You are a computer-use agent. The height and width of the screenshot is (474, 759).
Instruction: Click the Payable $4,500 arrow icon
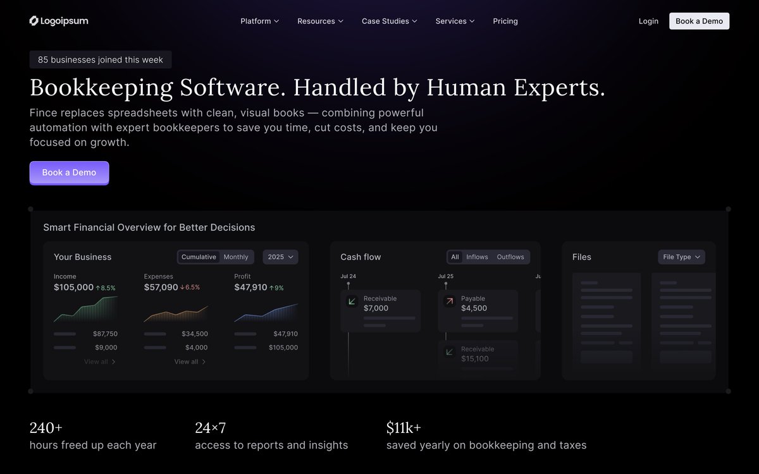[x=449, y=301]
